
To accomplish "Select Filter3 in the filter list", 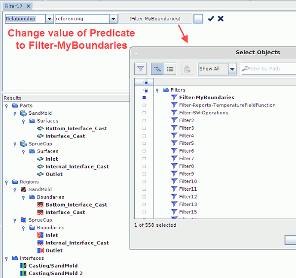I will point(186,128).
